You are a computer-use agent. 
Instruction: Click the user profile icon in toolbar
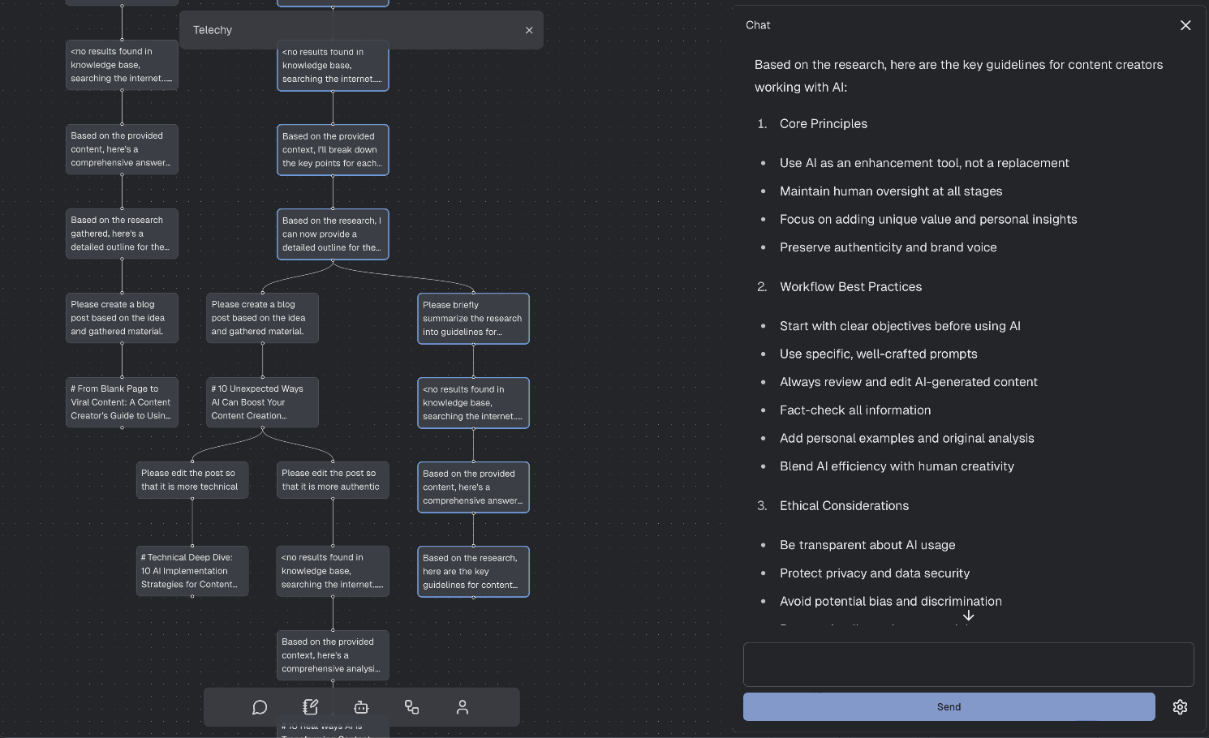[x=463, y=707]
